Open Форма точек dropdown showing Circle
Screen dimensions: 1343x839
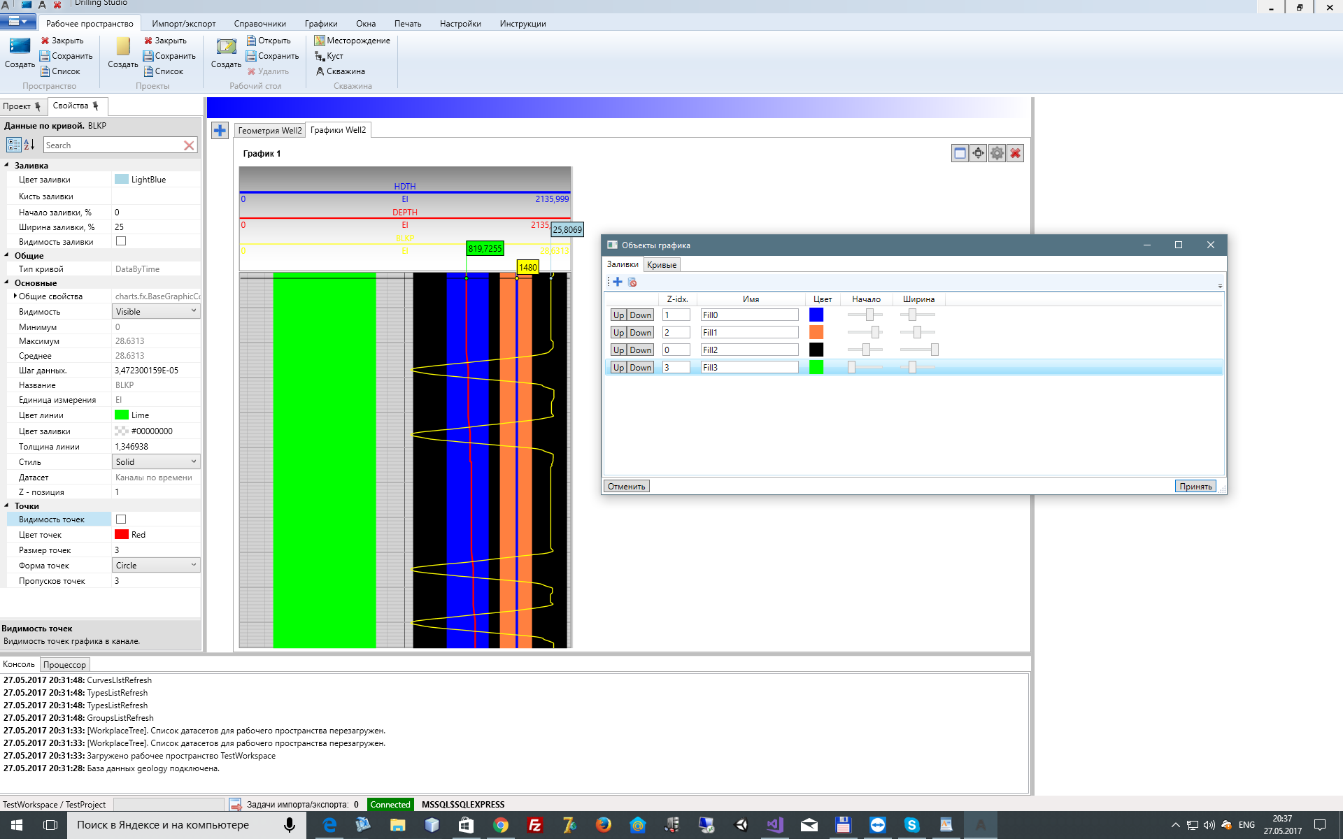point(156,565)
